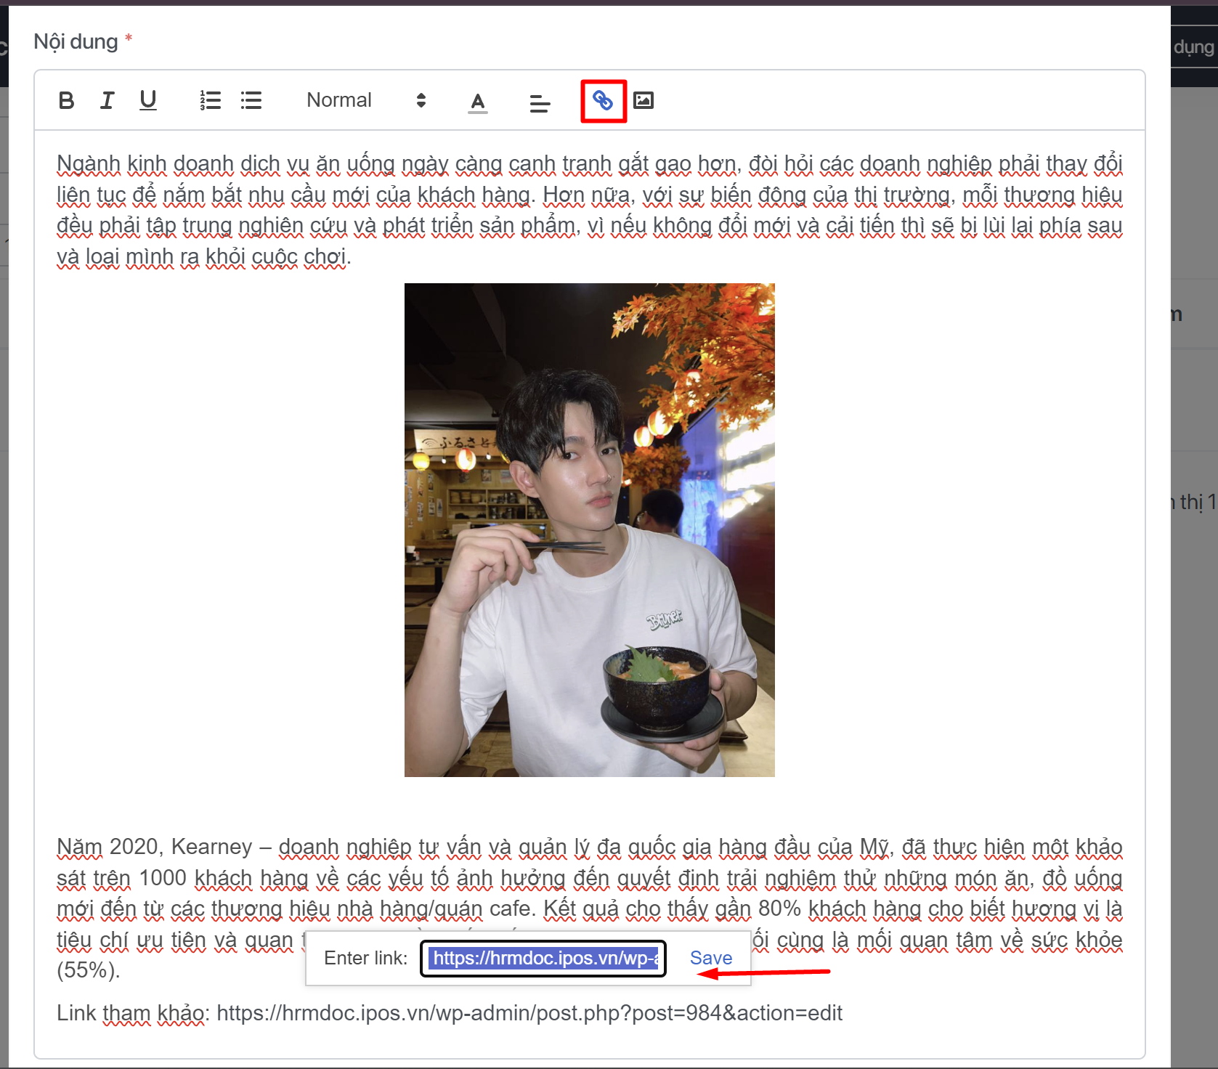Viewport: 1218px width, 1069px height.
Task: Insert a numbered list
Action: point(211,100)
